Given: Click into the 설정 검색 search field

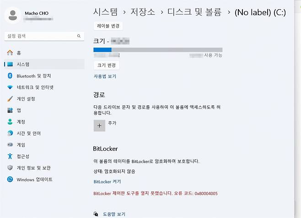Looking at the screenshot, I should [x=41, y=36].
